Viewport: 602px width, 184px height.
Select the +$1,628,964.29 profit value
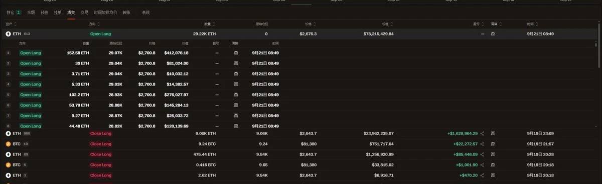(463, 133)
